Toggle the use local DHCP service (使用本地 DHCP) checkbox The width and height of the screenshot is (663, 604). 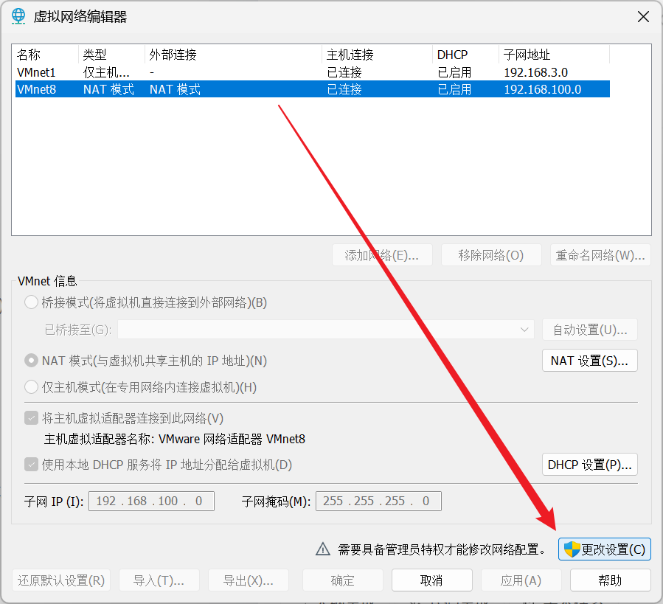pyautogui.click(x=31, y=465)
